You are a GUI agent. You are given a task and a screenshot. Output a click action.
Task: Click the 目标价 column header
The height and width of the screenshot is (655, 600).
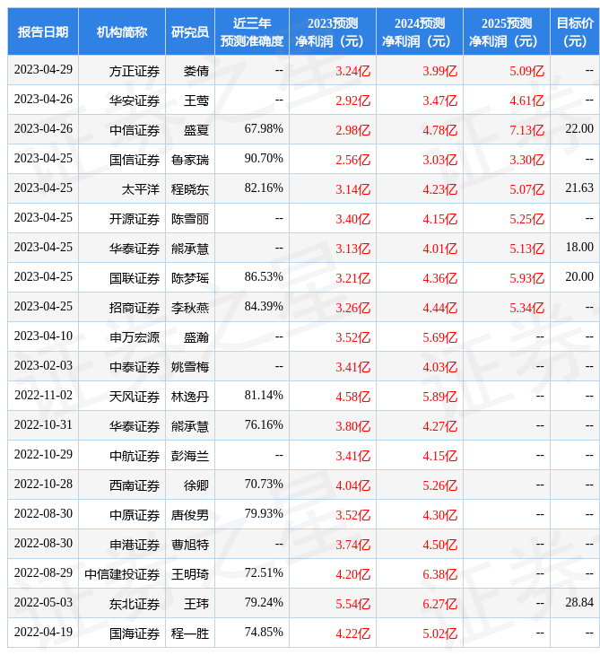[575, 31]
